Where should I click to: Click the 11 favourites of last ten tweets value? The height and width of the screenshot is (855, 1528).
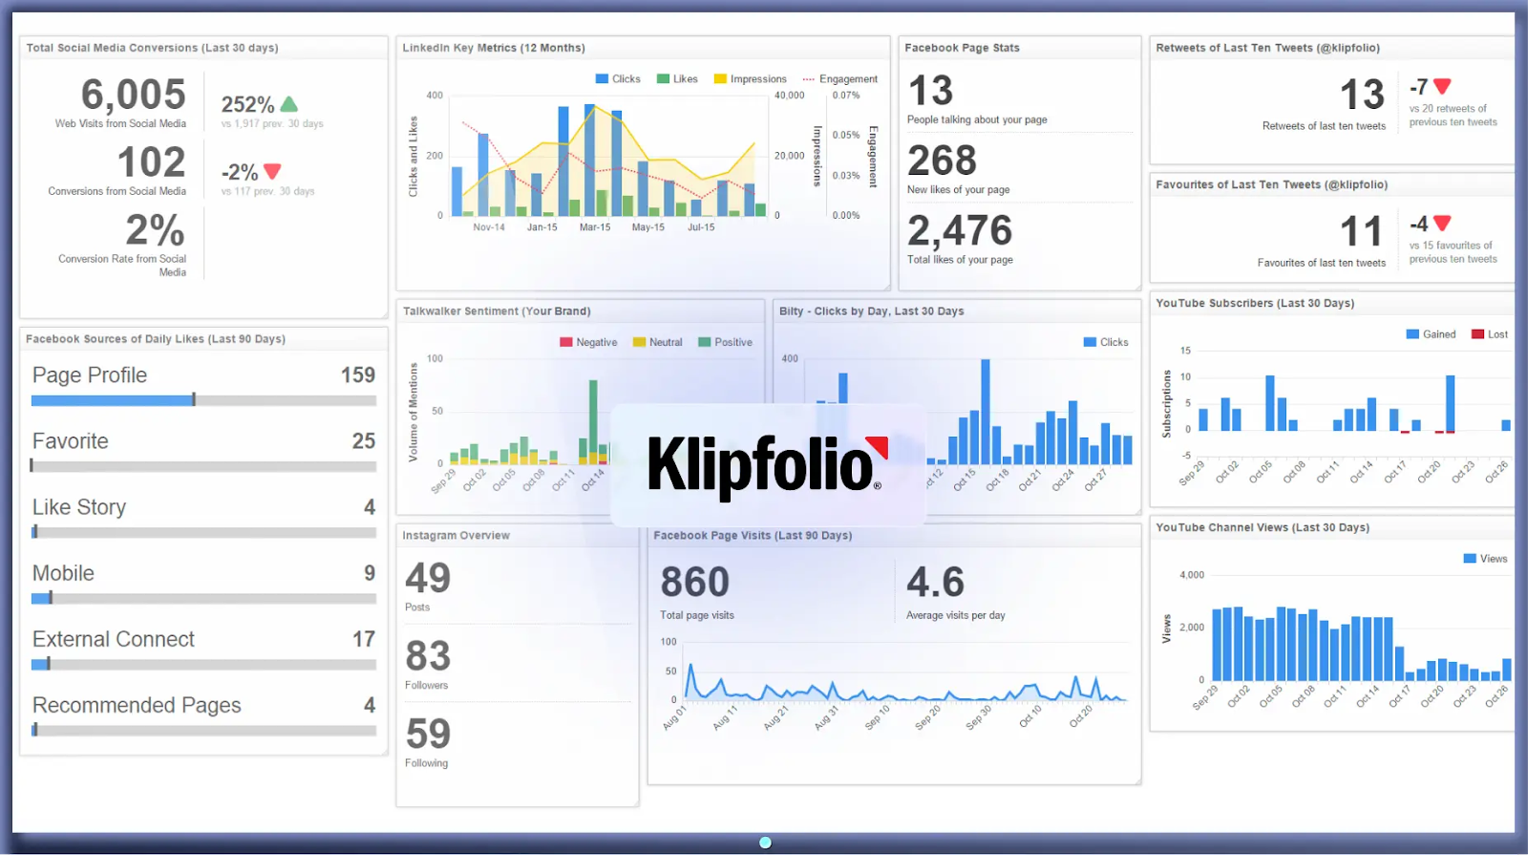pyautogui.click(x=1361, y=231)
